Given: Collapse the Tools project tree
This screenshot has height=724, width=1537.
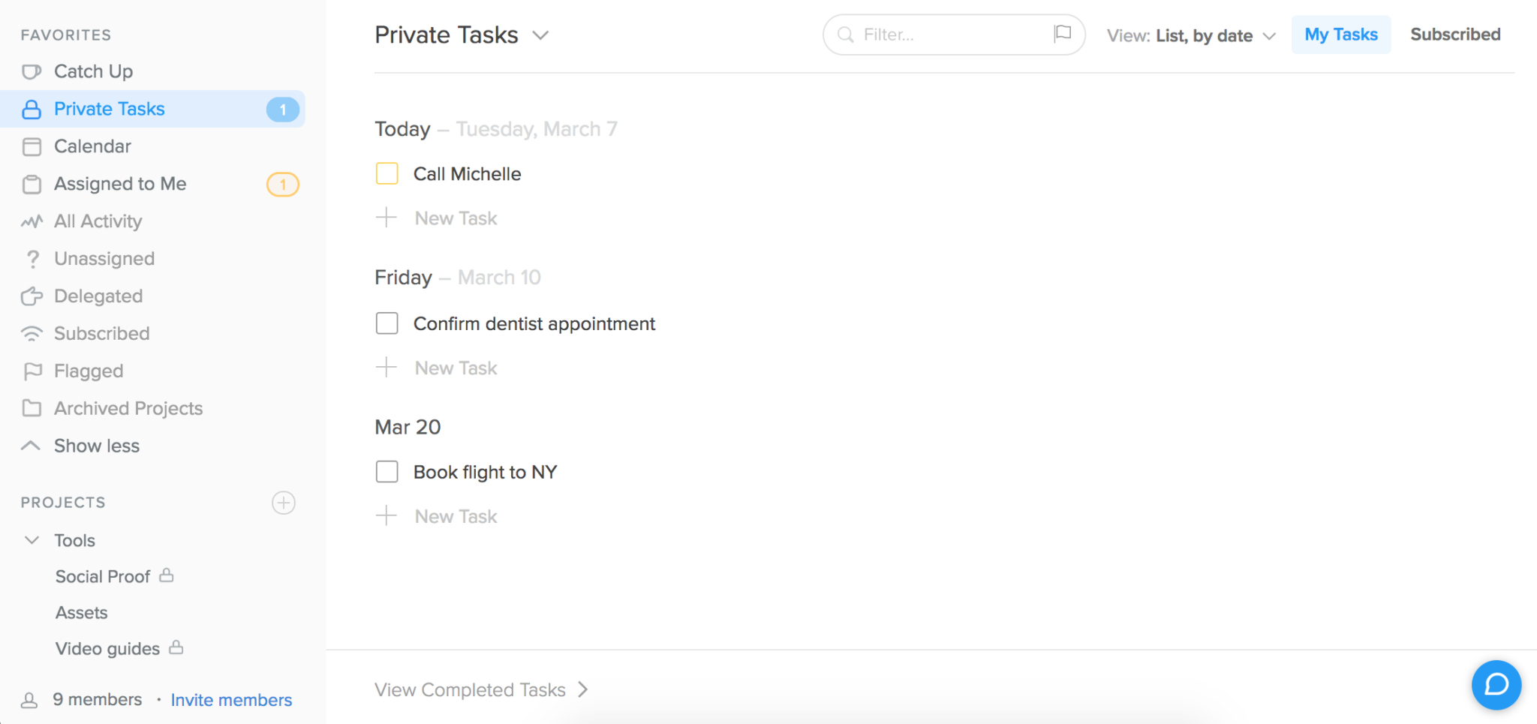Looking at the screenshot, I should (32, 540).
